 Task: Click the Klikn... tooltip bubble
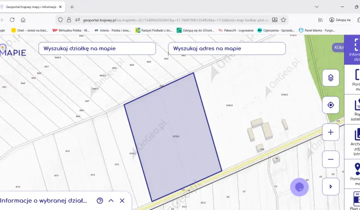[338, 47]
